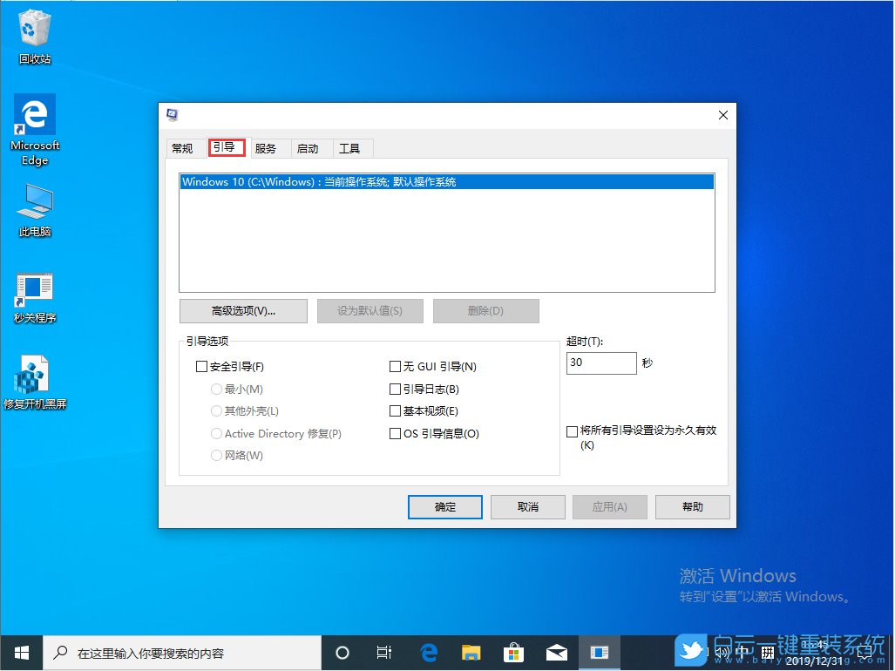
Task: Check 无 GUI 引导(N) option
Action: tap(395, 366)
